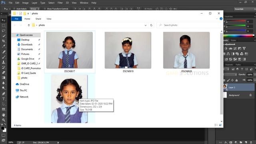The image size is (256, 144).
Task: Switch to Explorer Home ribbon tab
Action: 27,19
